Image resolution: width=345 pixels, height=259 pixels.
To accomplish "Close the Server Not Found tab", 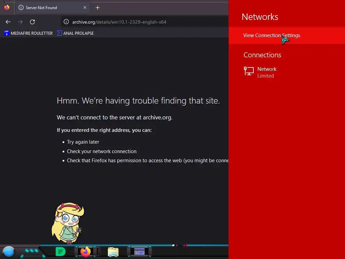I will 85,7.
